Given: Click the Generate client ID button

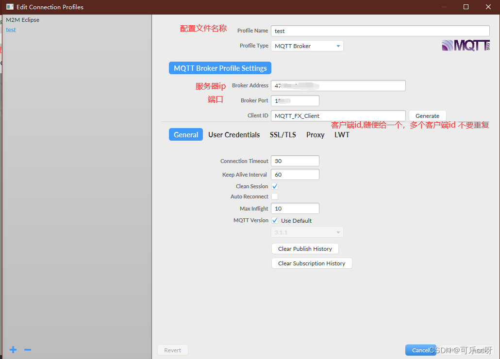Looking at the screenshot, I should point(427,116).
